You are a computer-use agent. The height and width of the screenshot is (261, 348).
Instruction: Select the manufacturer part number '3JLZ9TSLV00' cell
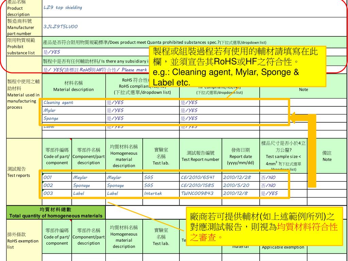click(x=194, y=27)
